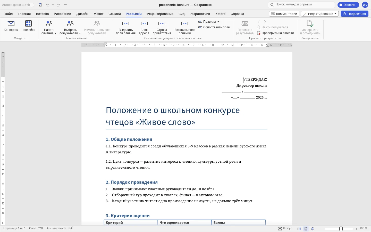Image resolution: width=371 pixels, height=232 pixels.
Task: Switch to Read Mode view icon
Action: pyautogui.click(x=299, y=229)
